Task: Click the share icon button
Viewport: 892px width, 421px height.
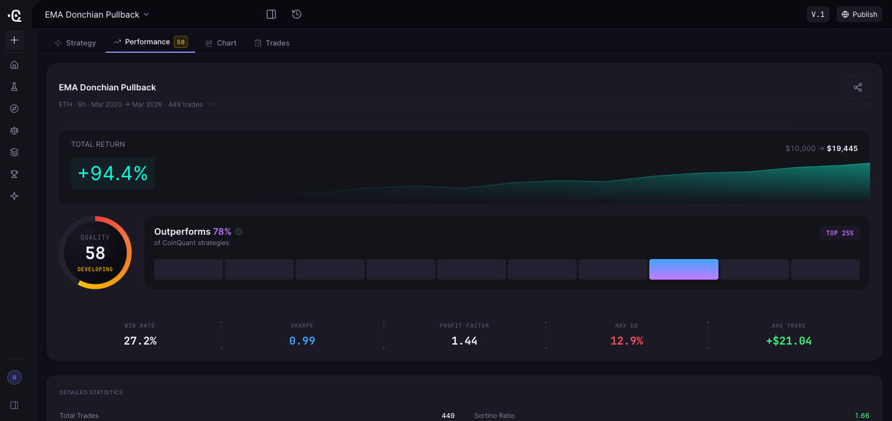Action: (858, 87)
